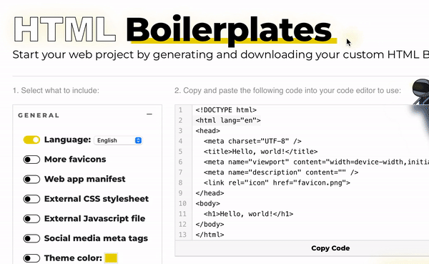Turn on Web app manifest toggle
429x264 pixels.
31,179
